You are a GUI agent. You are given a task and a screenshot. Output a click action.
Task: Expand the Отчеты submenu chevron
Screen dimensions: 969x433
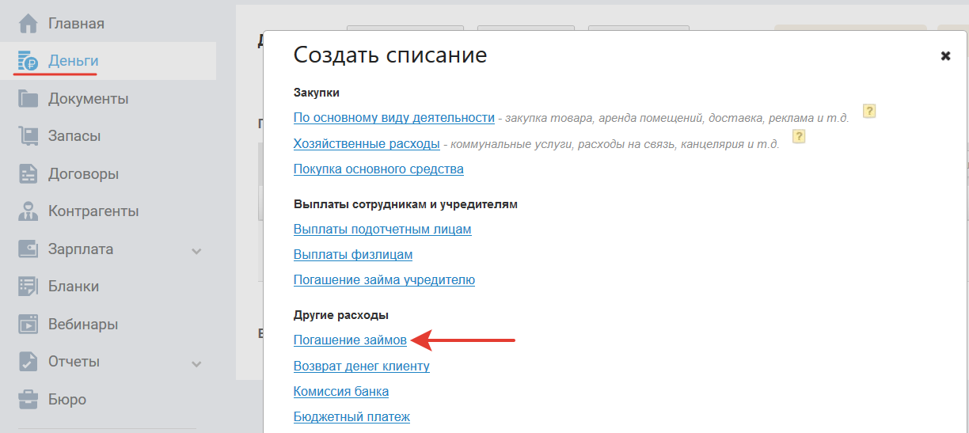(196, 363)
